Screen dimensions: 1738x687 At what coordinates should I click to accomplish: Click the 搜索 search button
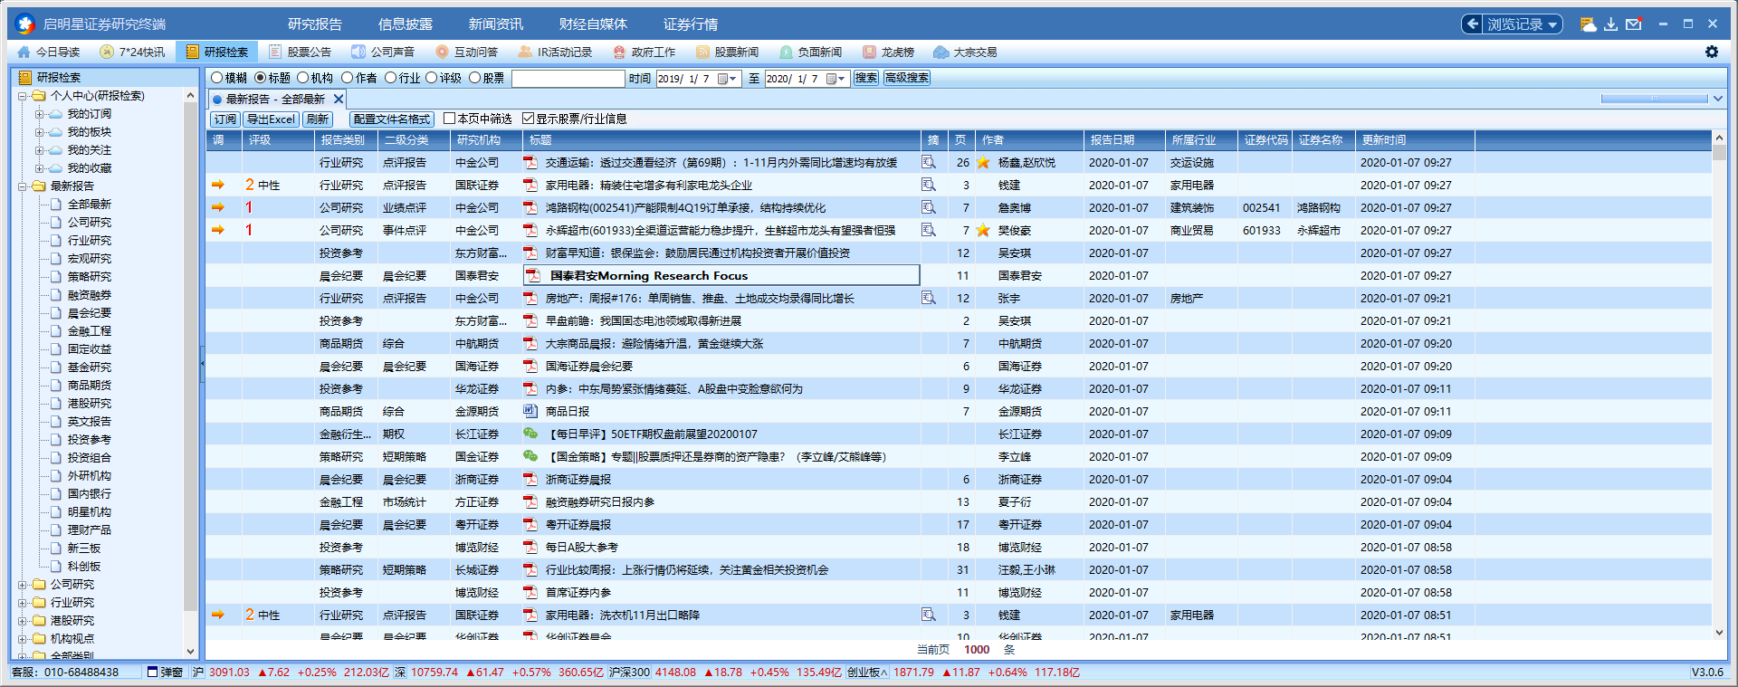[866, 79]
